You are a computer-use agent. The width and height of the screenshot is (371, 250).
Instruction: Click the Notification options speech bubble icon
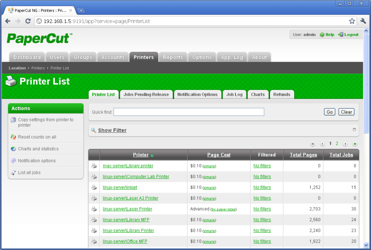pos(13,161)
